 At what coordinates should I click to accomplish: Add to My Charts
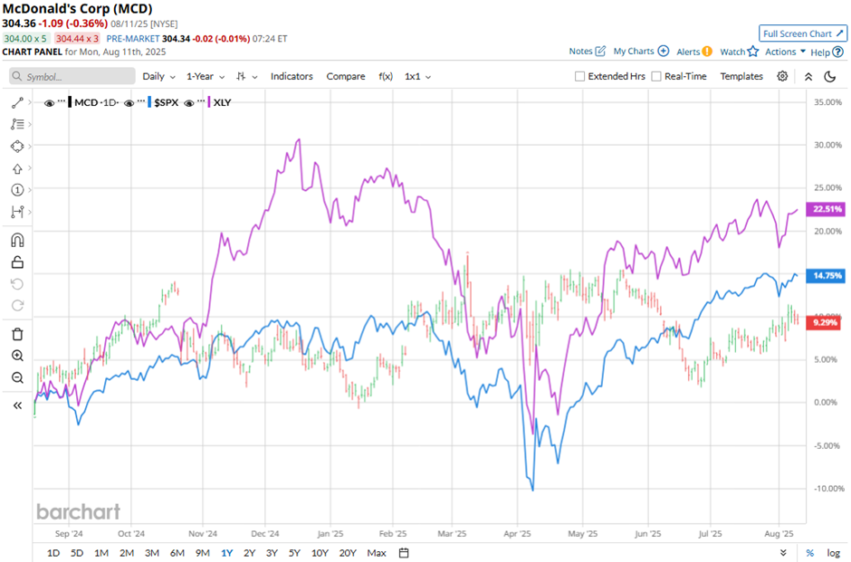641,51
